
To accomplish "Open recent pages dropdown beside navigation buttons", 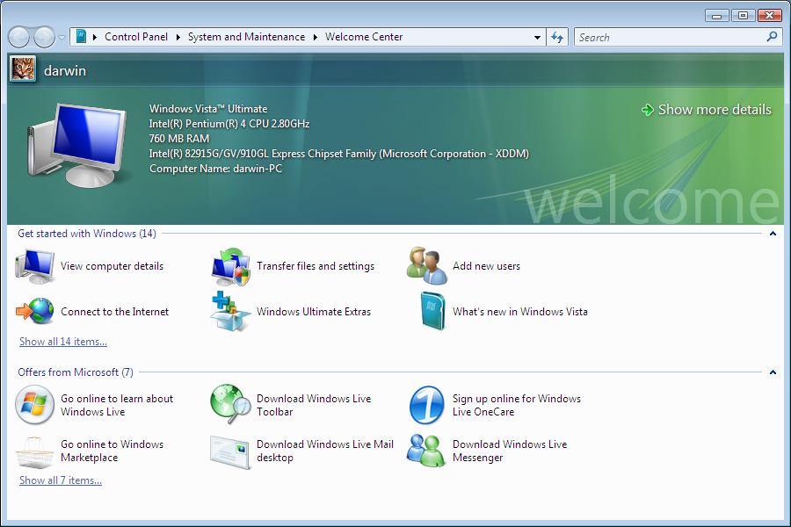I will [x=62, y=38].
